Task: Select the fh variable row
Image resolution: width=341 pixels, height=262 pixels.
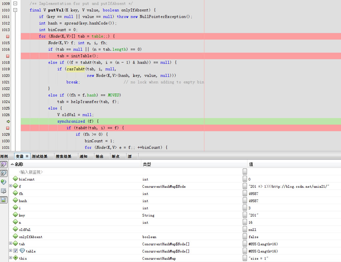Action: tap(175, 194)
